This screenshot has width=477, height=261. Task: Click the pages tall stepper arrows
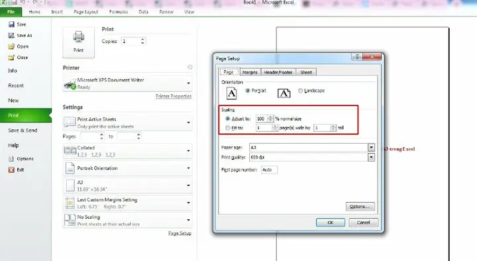[333, 128]
